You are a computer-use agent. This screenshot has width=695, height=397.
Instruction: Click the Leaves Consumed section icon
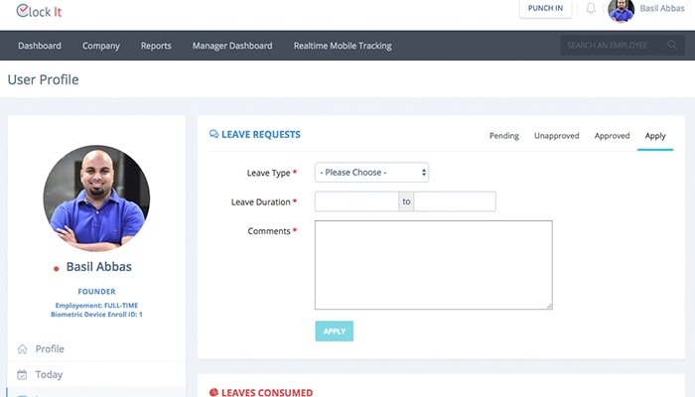[213, 393]
